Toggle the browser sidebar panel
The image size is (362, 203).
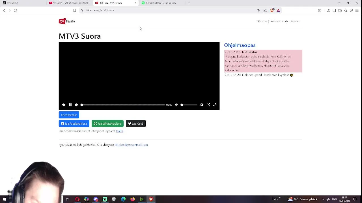[334, 10]
